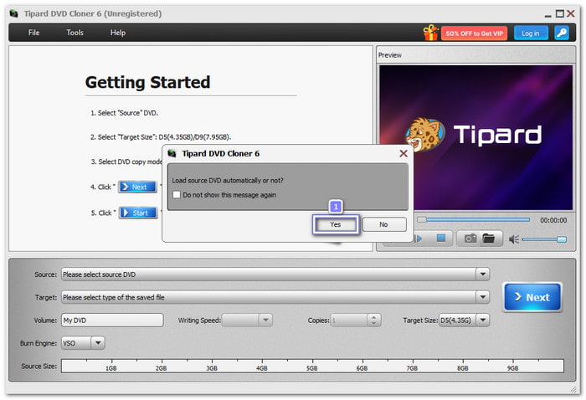Expand the Source DVD dropdown
Screen dimensions: 586x400
pyautogui.click(x=482, y=274)
